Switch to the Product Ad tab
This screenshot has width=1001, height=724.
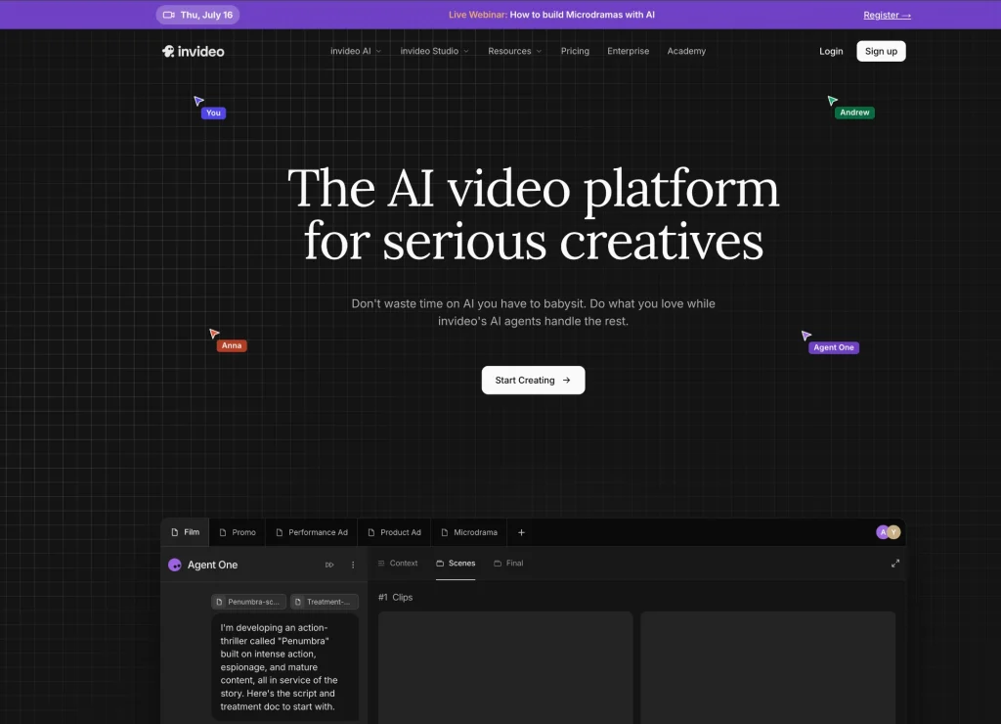click(x=395, y=532)
